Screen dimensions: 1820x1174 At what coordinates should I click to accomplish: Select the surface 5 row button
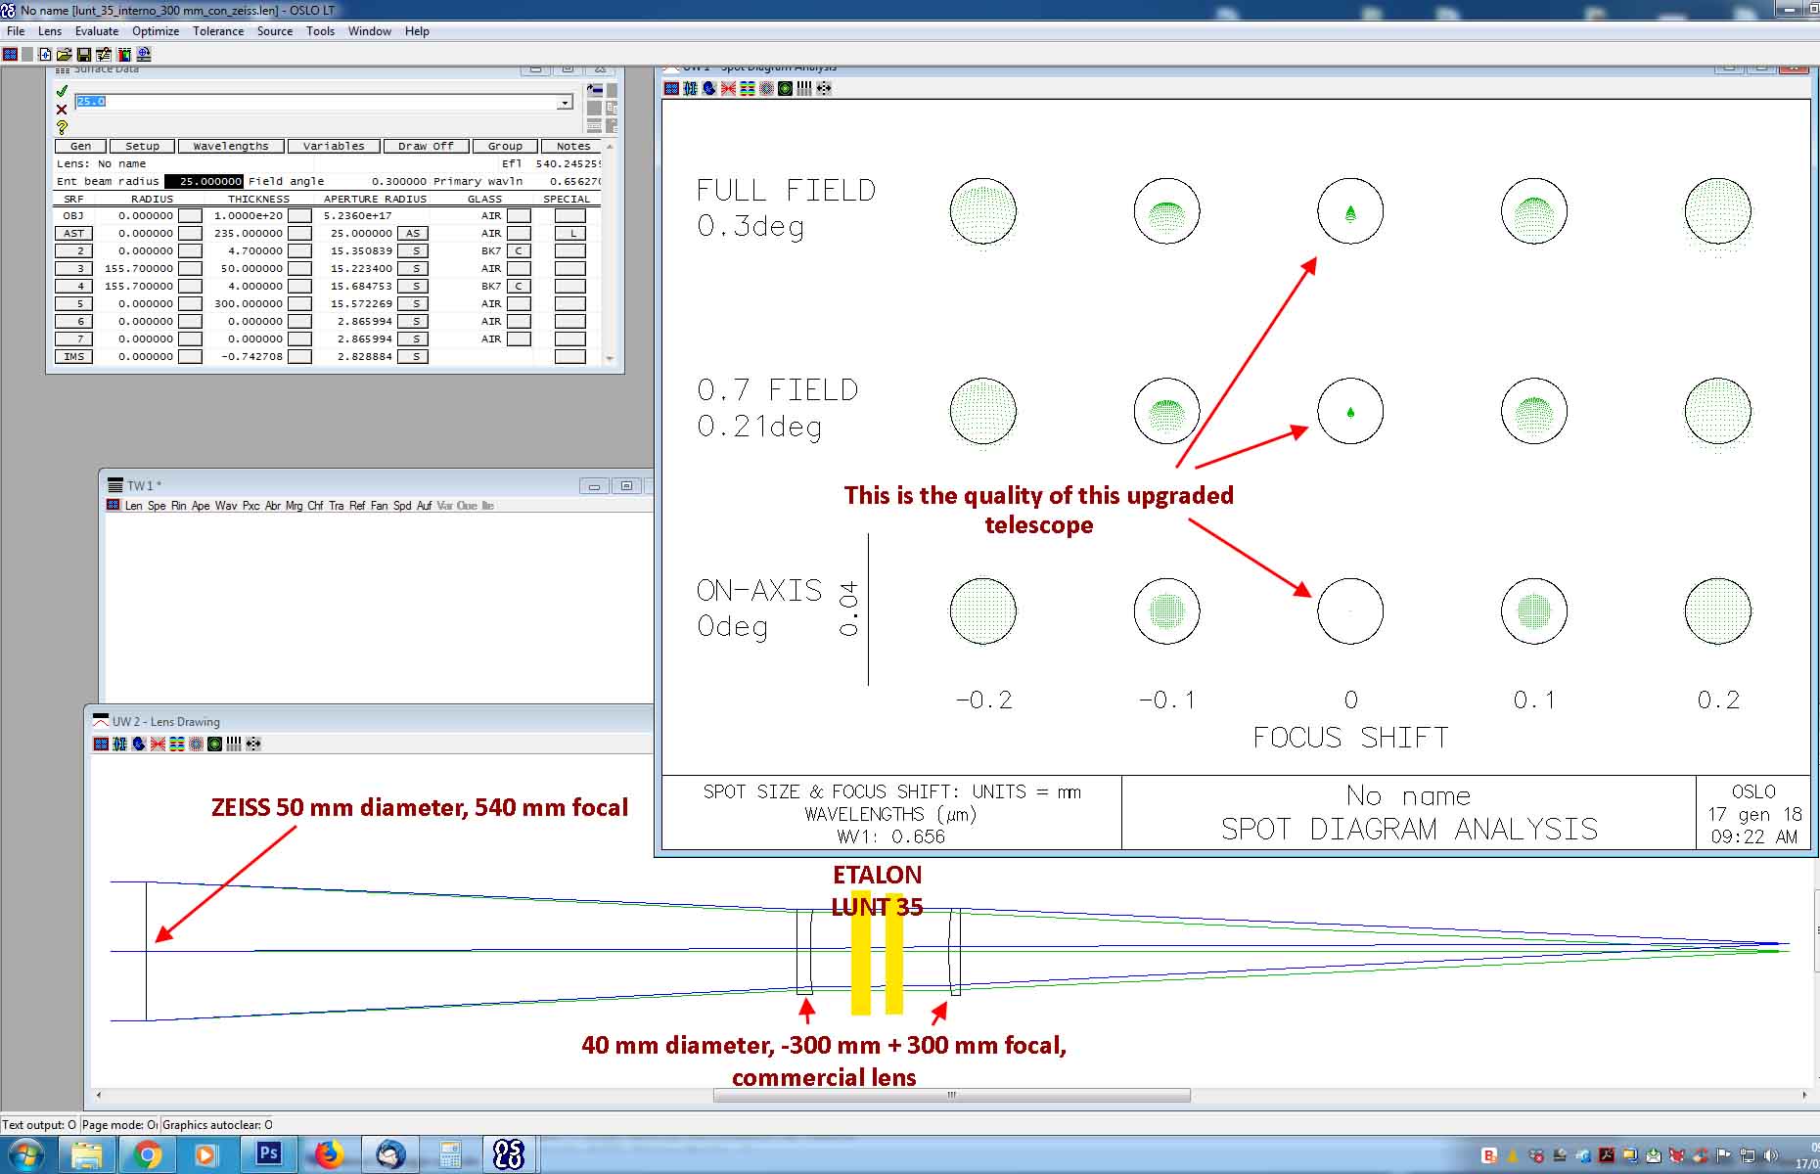[x=74, y=303]
